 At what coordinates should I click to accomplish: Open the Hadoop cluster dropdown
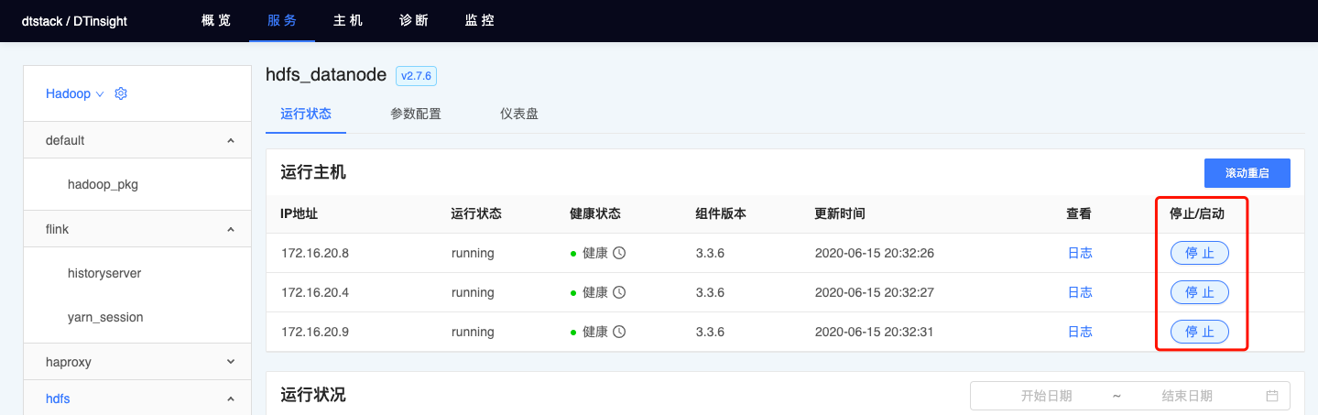[75, 93]
